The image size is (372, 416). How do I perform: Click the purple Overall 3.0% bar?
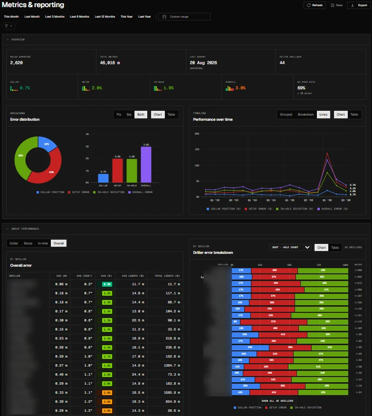[146, 164]
